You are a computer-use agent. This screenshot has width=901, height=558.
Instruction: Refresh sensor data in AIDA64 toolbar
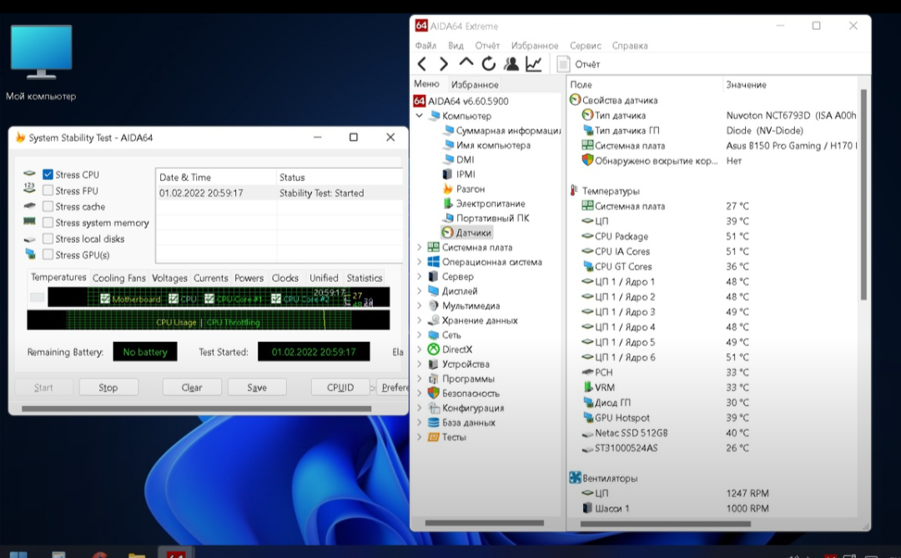tap(488, 63)
